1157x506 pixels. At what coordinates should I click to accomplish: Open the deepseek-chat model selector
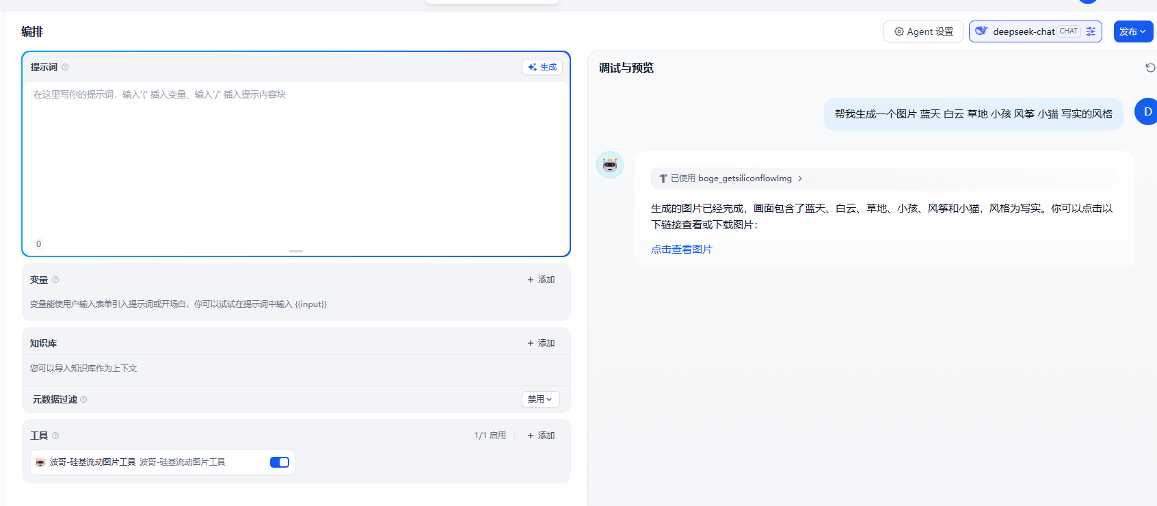tap(1023, 31)
